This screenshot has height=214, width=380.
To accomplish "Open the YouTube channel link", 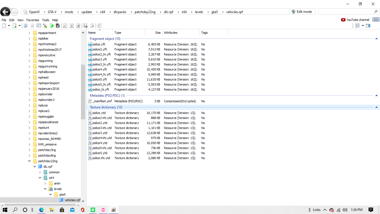I will tap(355, 20).
